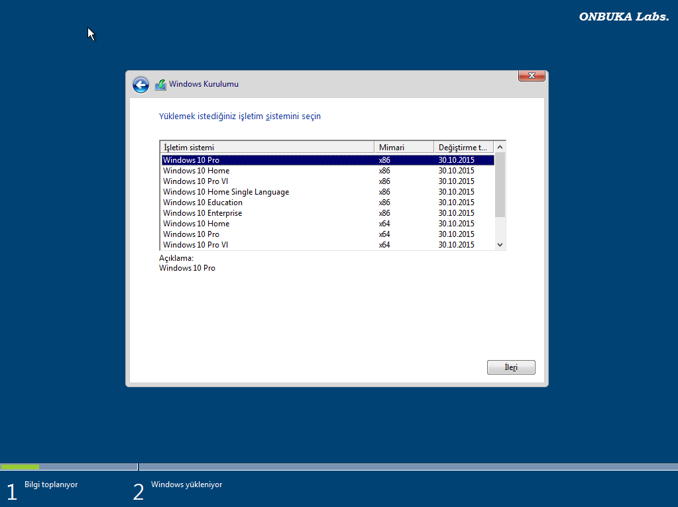
Task: Sort by İşletim sistemi column header
Action: (267, 147)
